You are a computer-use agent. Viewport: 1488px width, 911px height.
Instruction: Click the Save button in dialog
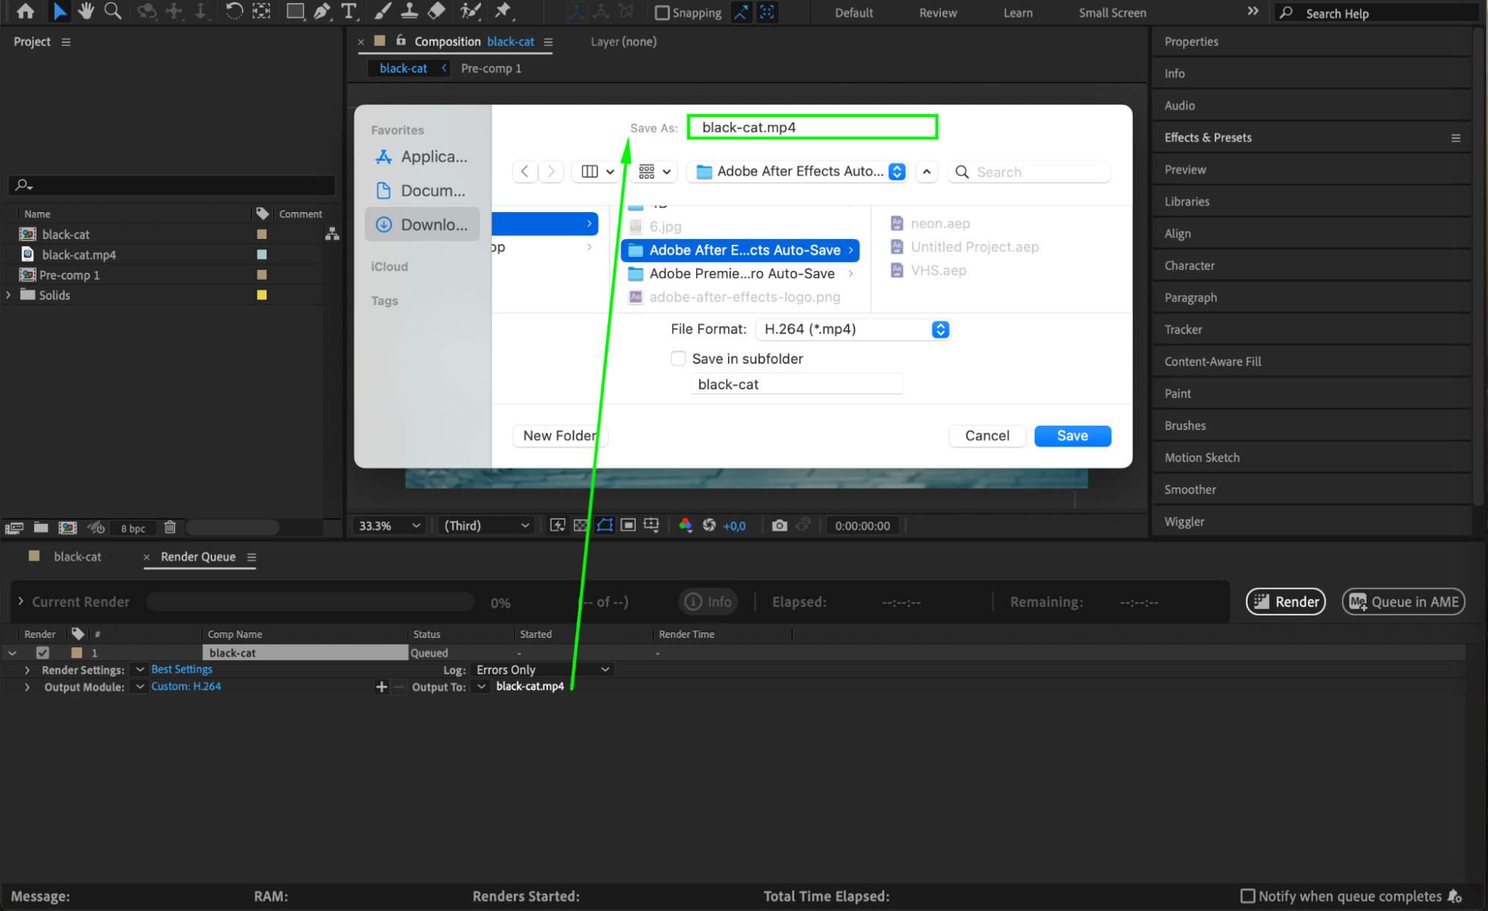(1072, 436)
